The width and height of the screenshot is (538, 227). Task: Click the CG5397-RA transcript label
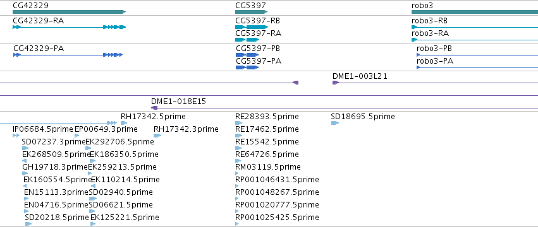tap(258, 33)
